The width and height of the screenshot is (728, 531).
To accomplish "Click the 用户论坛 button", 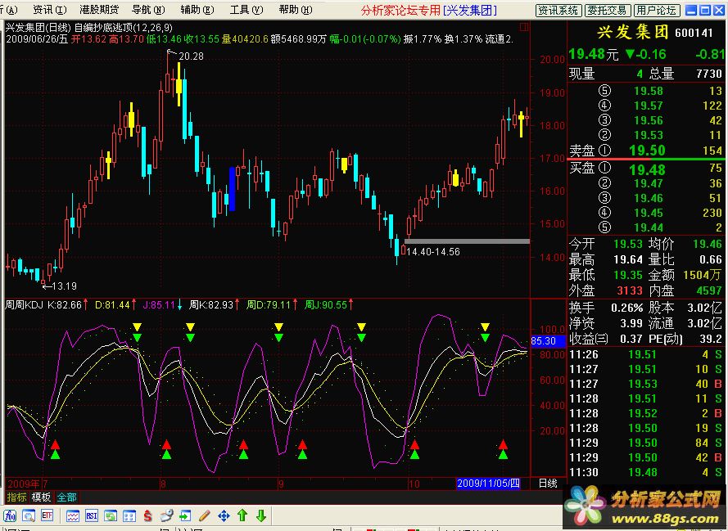I will tap(656, 10).
